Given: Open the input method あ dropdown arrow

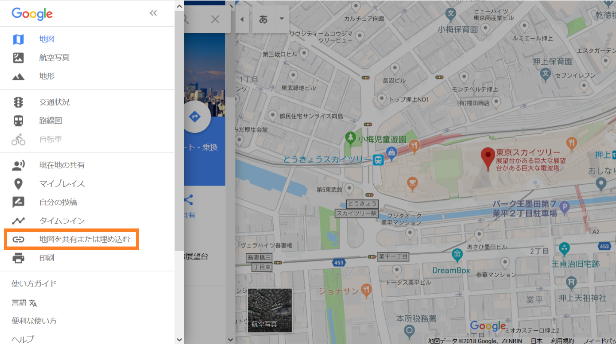Looking at the screenshot, I should 282,19.
